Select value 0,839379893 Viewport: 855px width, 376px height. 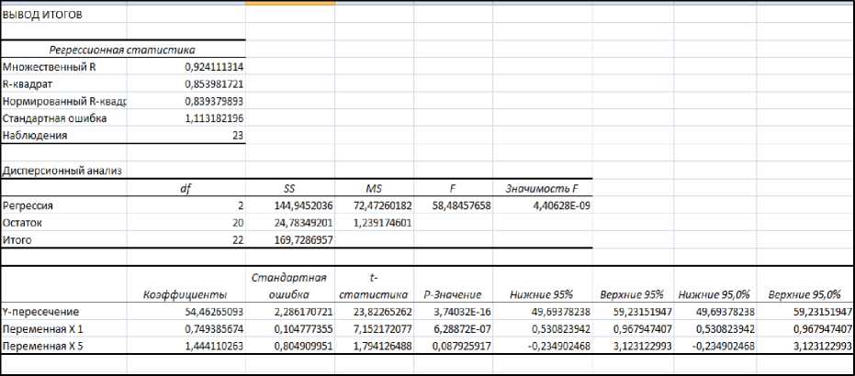click(x=214, y=101)
